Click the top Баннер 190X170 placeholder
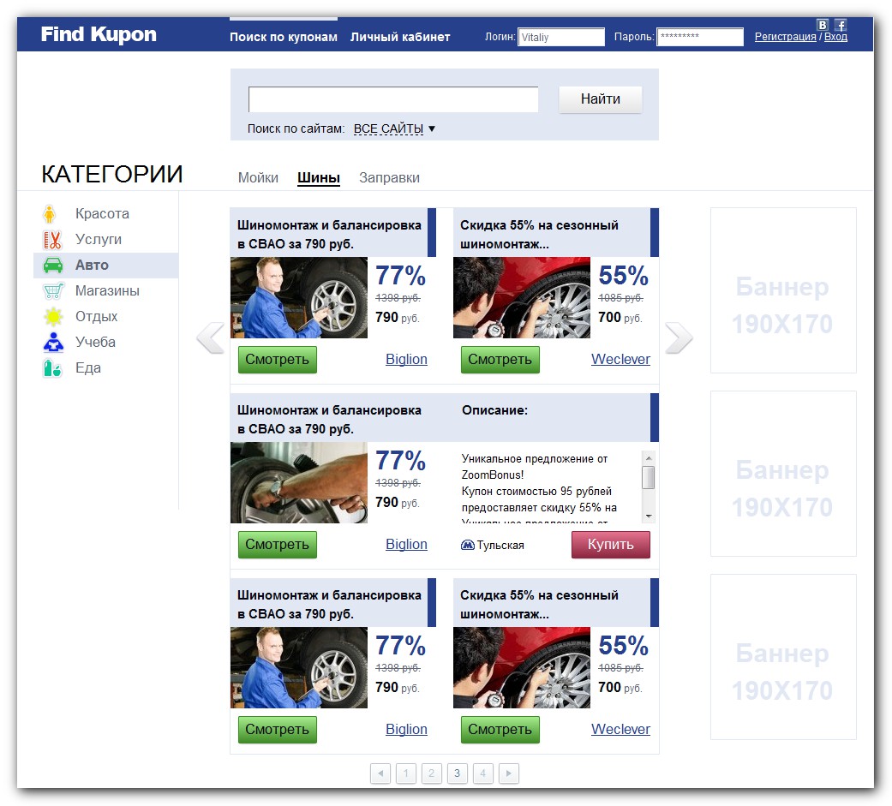 [783, 290]
